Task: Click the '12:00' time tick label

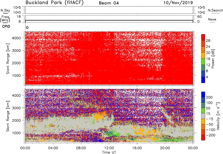Action: coord(109,148)
